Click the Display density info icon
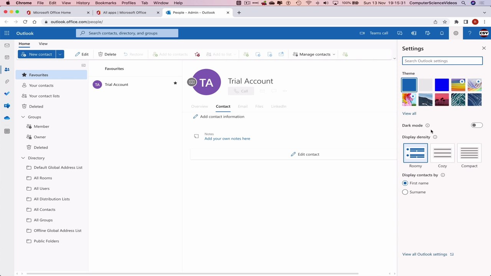 click(x=435, y=137)
